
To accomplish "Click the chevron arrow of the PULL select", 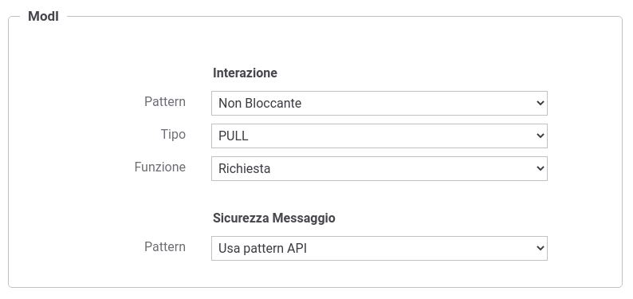I will click(x=541, y=136).
